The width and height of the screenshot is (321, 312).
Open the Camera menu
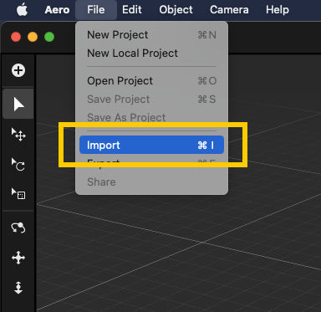tap(229, 10)
